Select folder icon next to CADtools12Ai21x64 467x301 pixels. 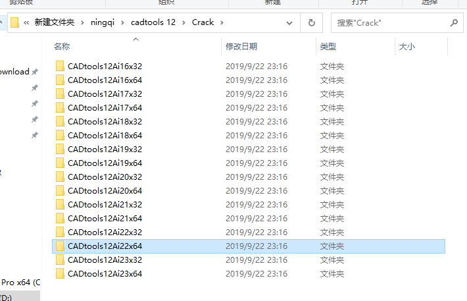60,219
